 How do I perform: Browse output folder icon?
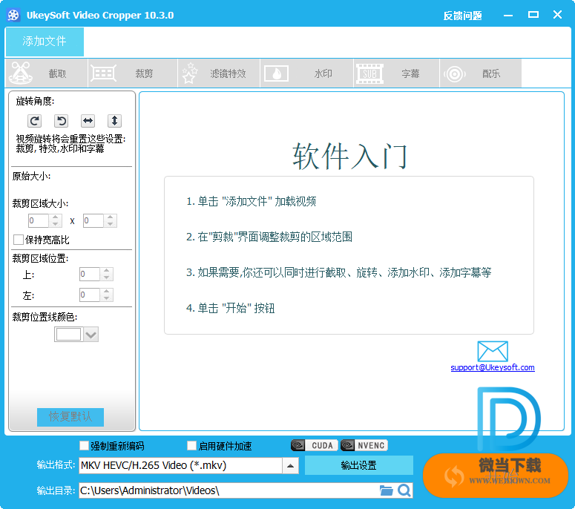(x=386, y=490)
